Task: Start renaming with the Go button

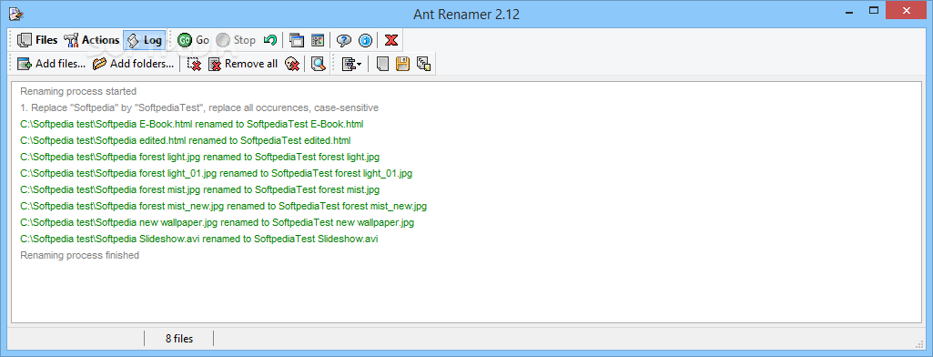Action: click(x=193, y=40)
